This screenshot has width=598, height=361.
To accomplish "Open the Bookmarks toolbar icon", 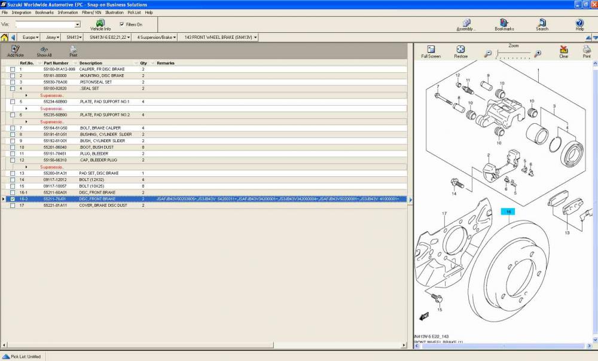I will 504,24.
